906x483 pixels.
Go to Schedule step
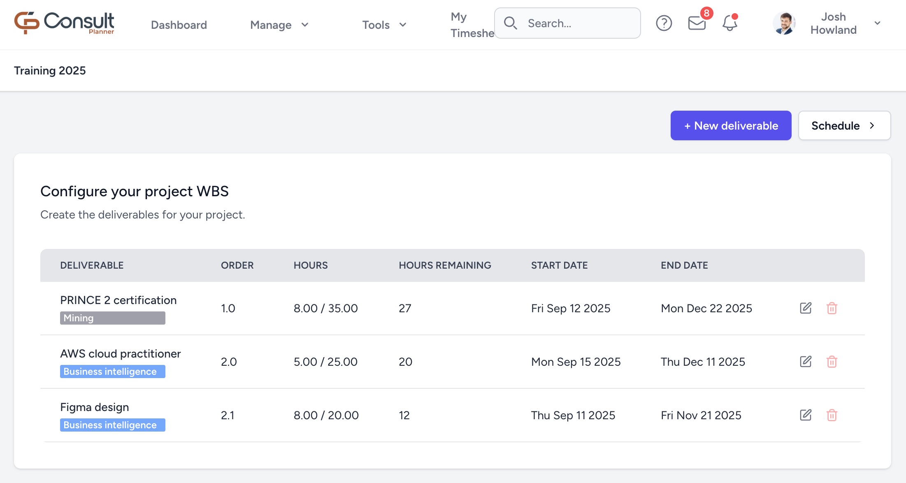click(844, 125)
